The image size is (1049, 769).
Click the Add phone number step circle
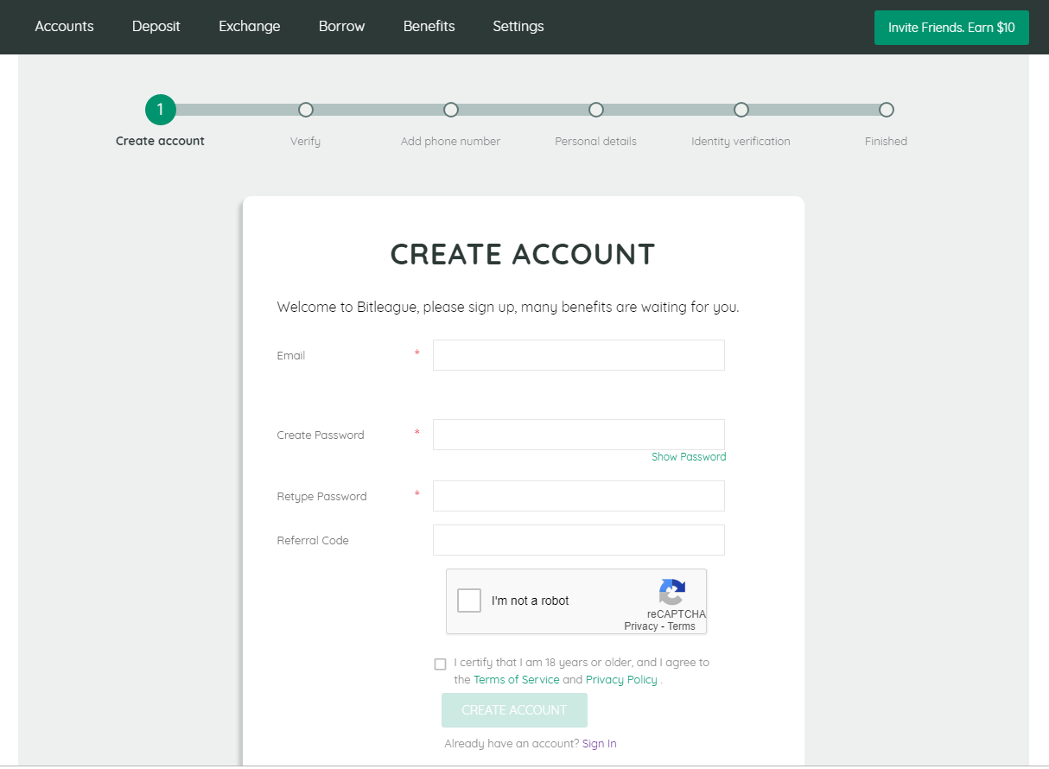(450, 110)
